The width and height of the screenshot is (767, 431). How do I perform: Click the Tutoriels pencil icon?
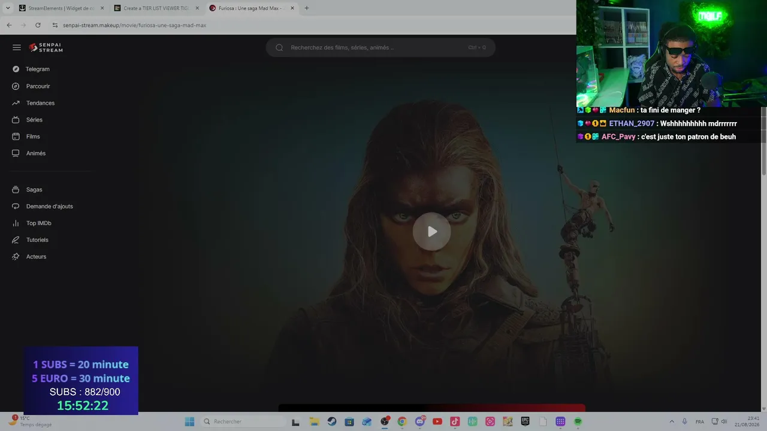[x=16, y=240]
